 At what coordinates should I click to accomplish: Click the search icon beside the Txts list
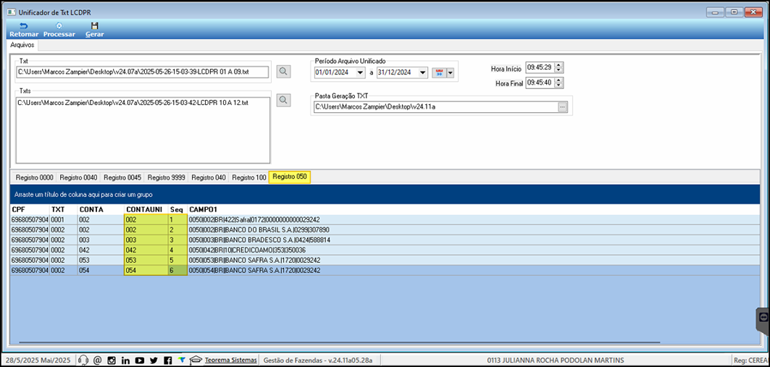coord(283,100)
